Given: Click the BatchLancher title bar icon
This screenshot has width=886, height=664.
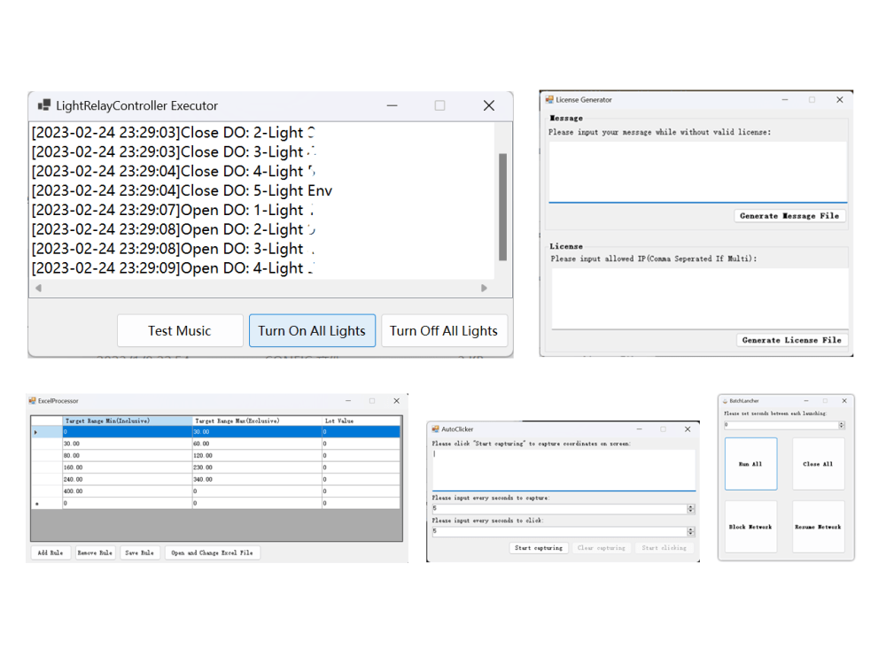Looking at the screenshot, I should coord(726,401).
